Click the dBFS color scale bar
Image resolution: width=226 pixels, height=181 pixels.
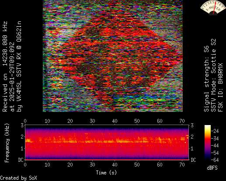(x=208, y=143)
